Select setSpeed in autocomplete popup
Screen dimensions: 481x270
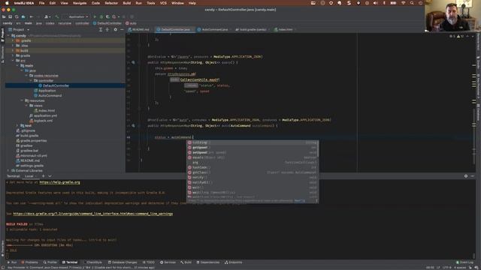[x=253, y=152]
